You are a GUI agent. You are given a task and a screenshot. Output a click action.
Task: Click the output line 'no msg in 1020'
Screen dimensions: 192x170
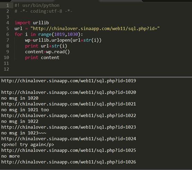20,98
